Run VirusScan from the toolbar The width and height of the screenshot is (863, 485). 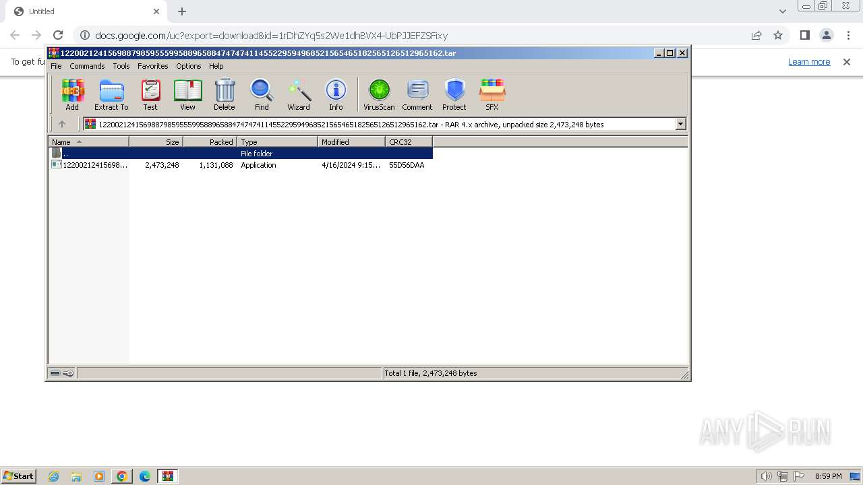(379, 94)
